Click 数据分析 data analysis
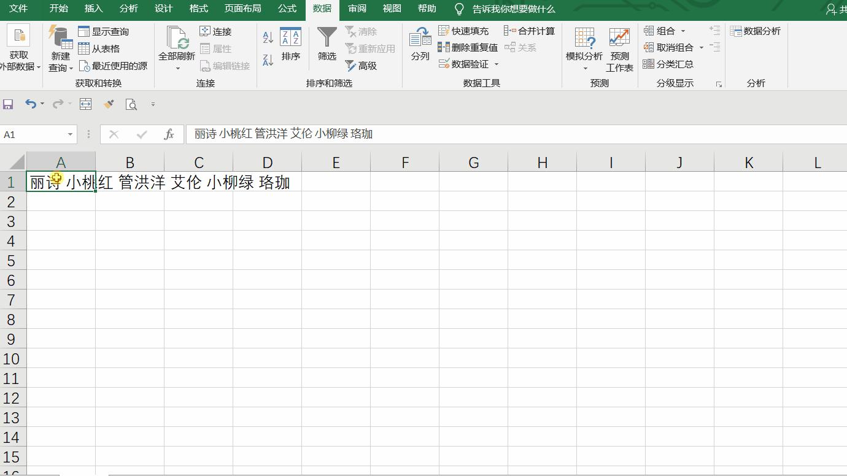The image size is (847, 476). (756, 31)
